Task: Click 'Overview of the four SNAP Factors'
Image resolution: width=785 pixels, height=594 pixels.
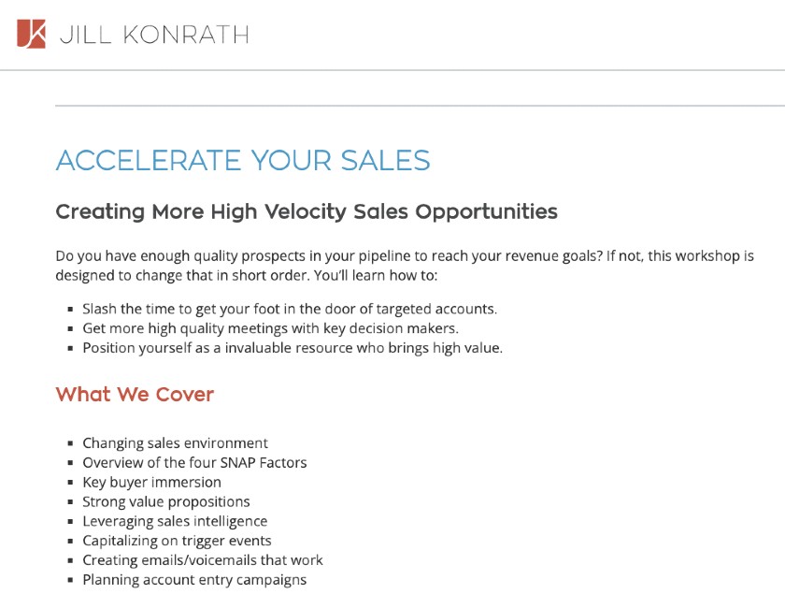Action: click(194, 463)
